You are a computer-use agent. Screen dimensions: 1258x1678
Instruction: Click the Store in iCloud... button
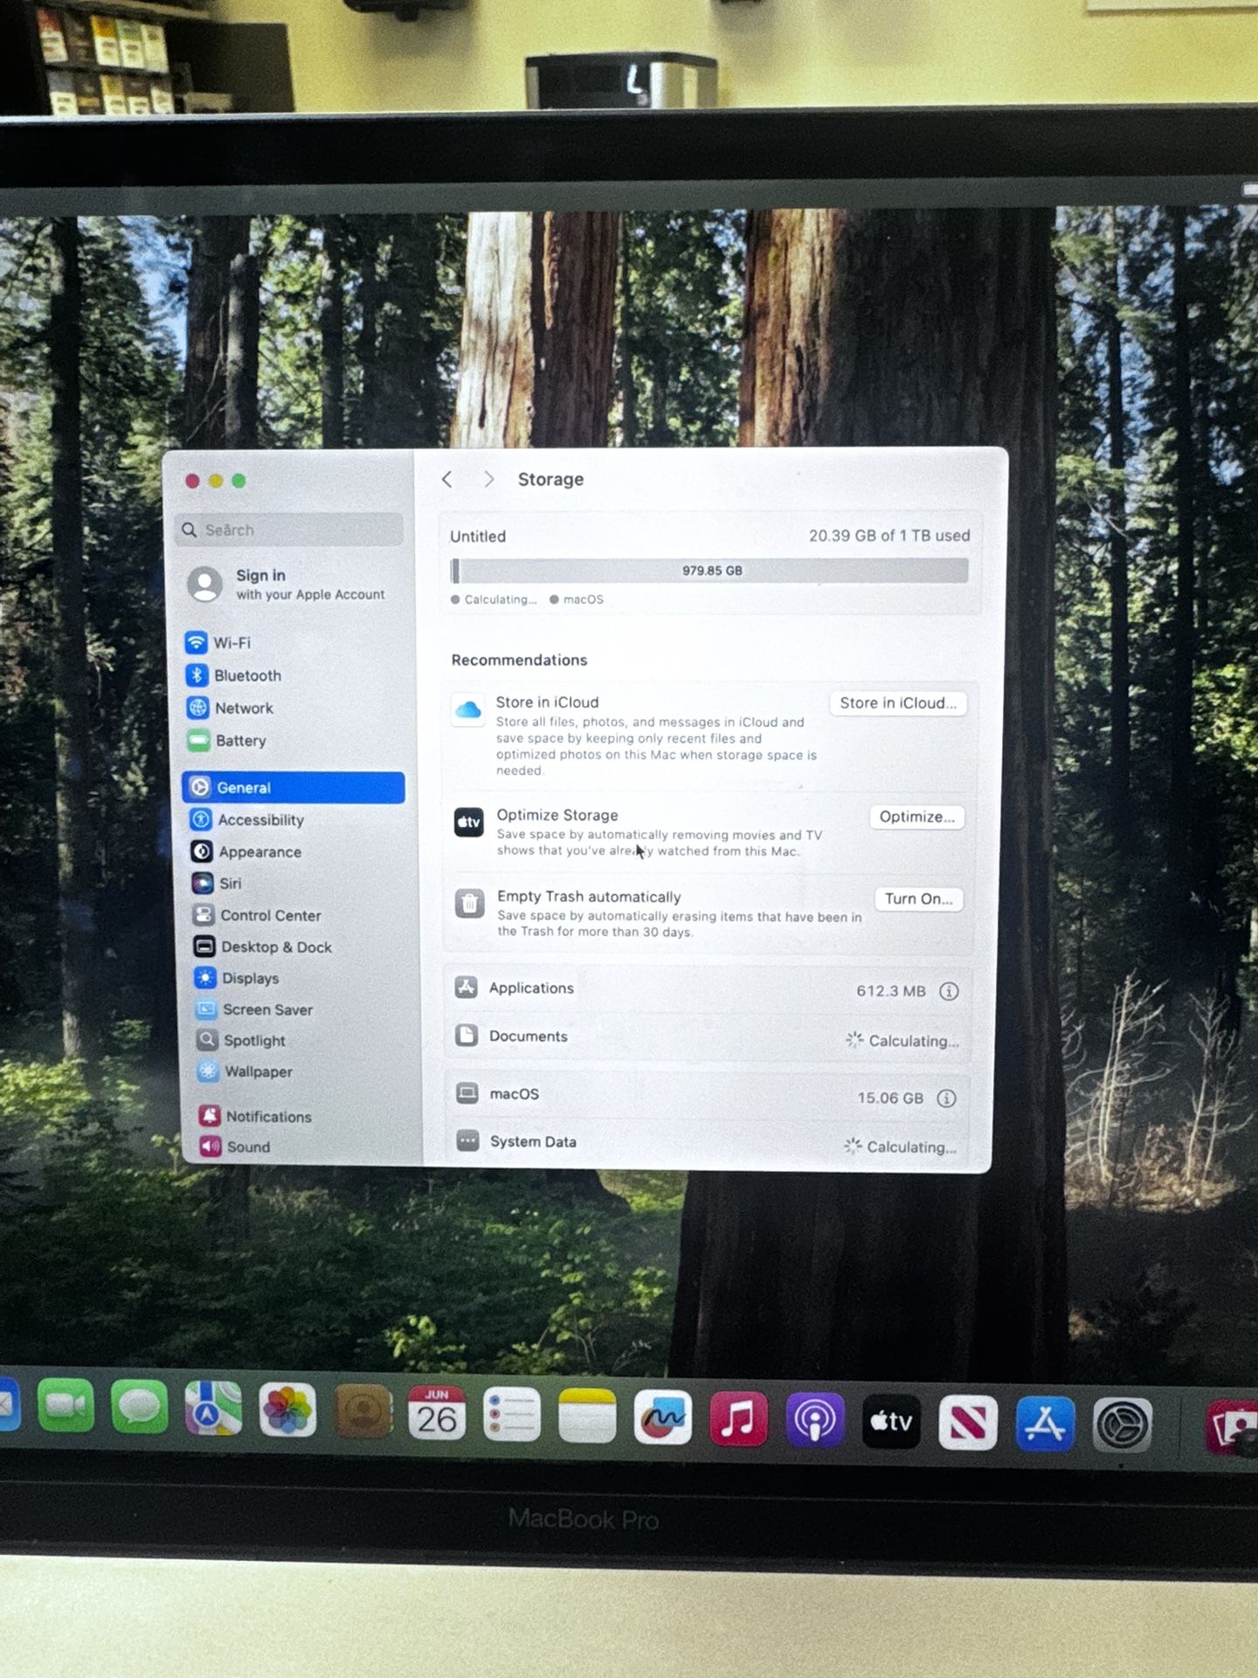coord(898,703)
